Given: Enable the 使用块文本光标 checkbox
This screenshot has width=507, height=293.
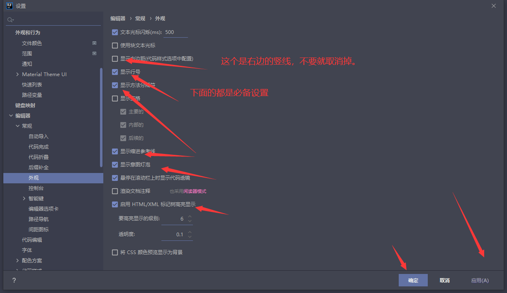Looking at the screenshot, I should 115,46.
